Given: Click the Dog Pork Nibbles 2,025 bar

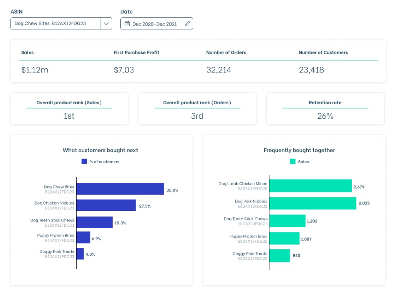Looking at the screenshot, I should 313,203.
